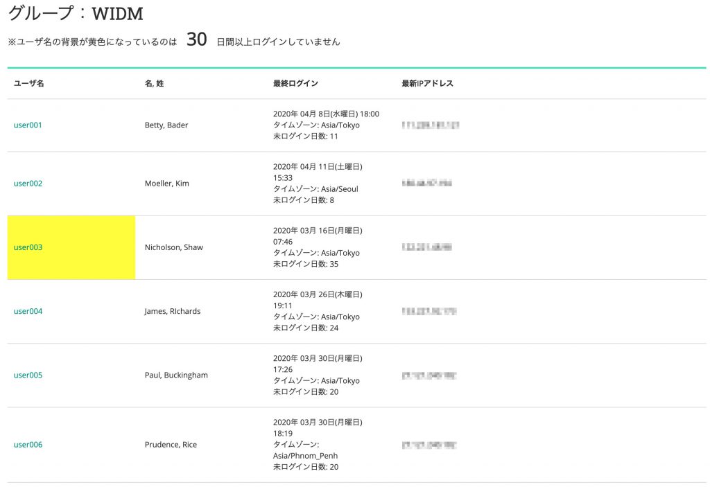The height and width of the screenshot is (487, 710).
Task: Open user002 profile link
Action: pyautogui.click(x=28, y=184)
